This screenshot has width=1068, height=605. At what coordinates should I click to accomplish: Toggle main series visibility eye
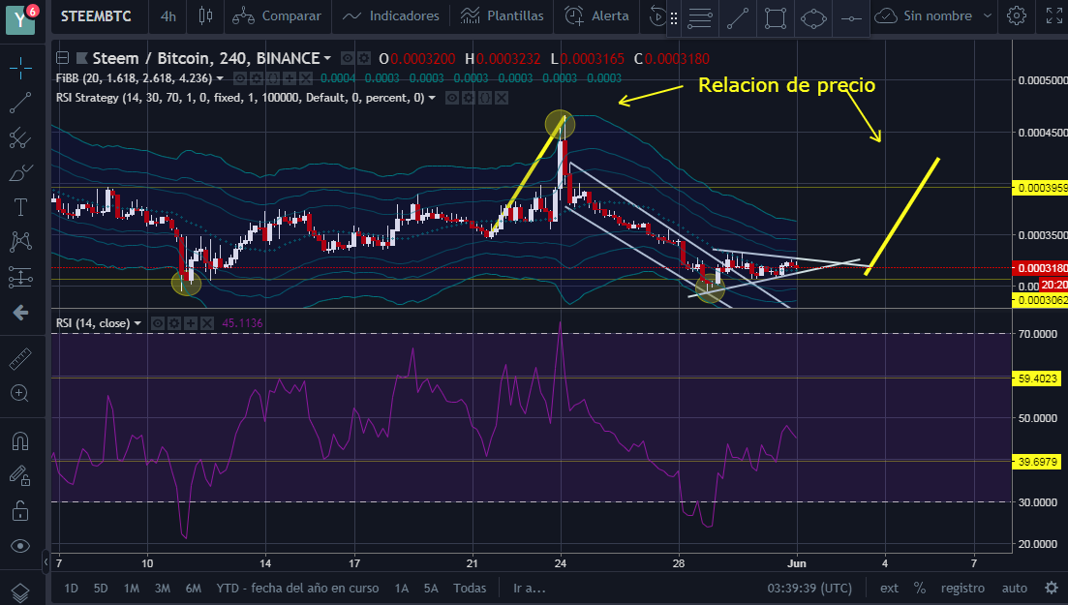(348, 59)
